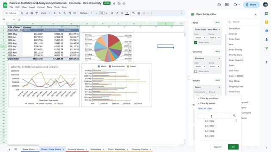This screenshot has height=152, width=271.
Task: Click Add next to Rows
Action: point(217,22)
